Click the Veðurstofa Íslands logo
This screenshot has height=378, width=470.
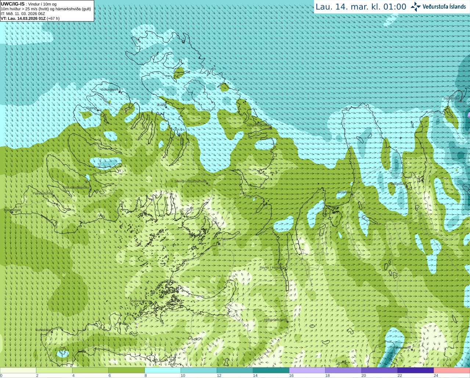438,7
